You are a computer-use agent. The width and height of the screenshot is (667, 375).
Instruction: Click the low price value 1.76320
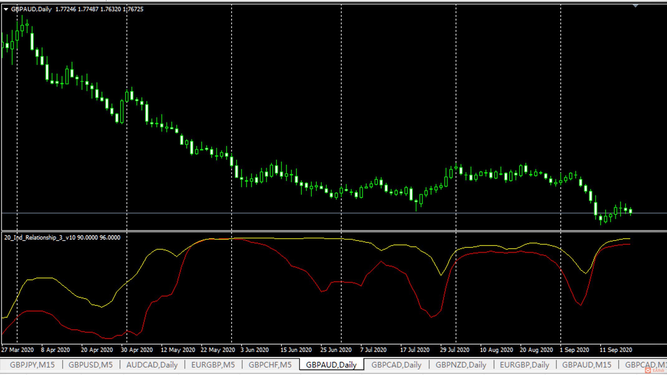pos(111,9)
